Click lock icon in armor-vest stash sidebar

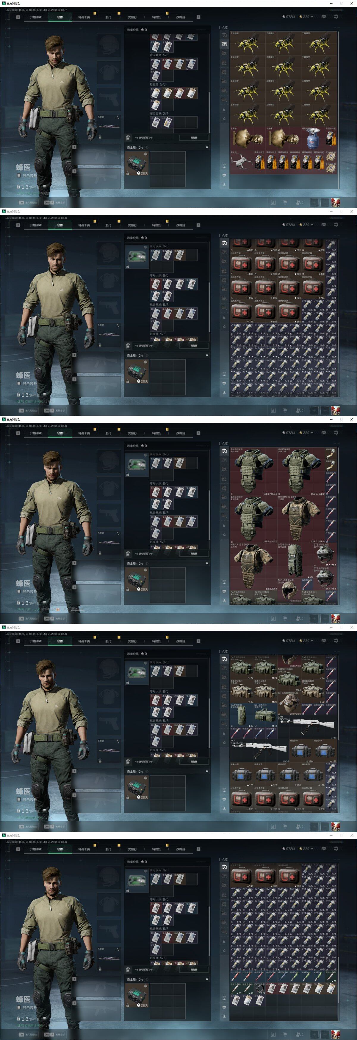224,525
